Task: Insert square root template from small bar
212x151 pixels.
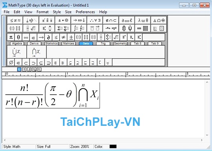Action: click(x=116, y=37)
